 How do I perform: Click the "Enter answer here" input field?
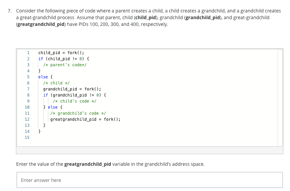coord(149,180)
